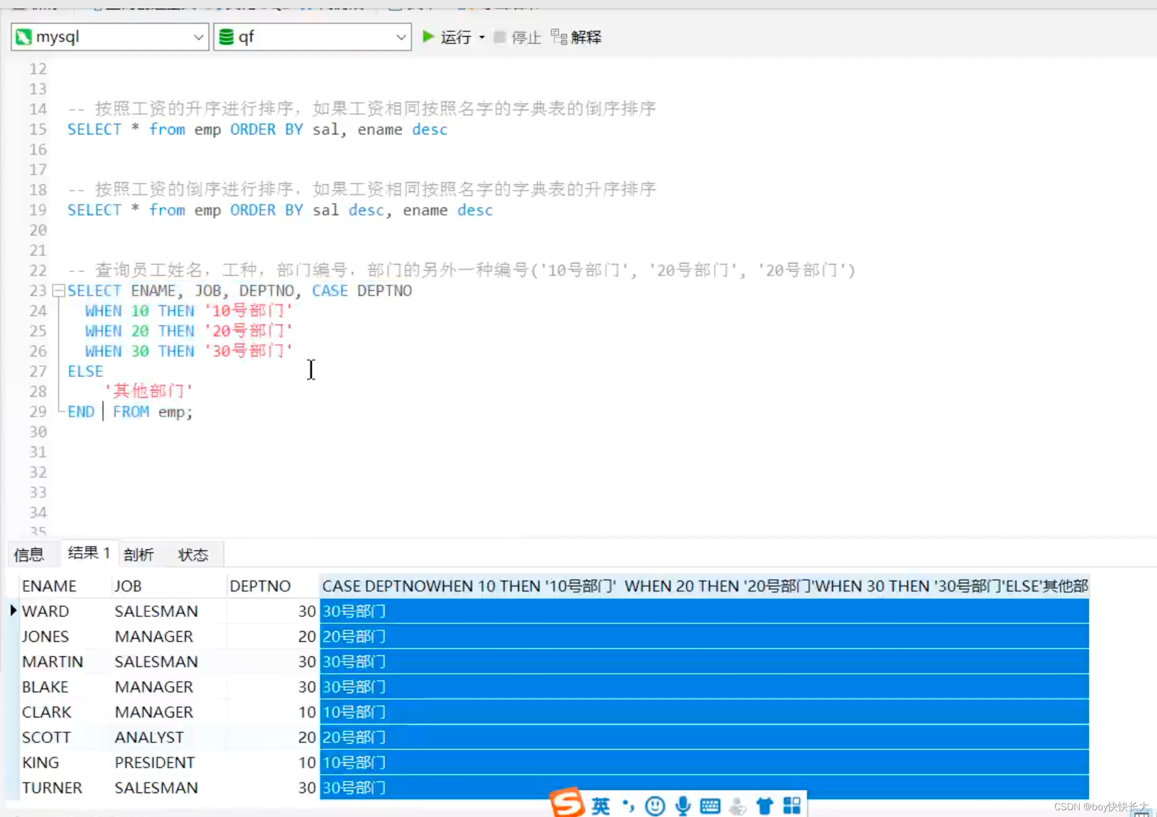The width and height of the screenshot is (1157, 817).
Task: Activate the Sogou voice input microphone icon
Action: [683, 805]
